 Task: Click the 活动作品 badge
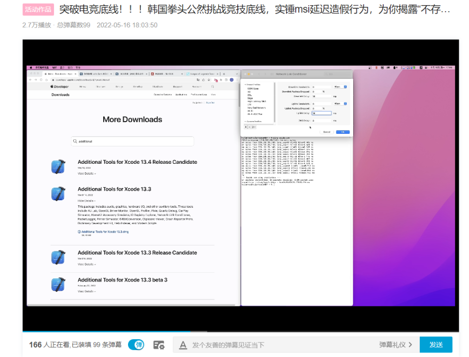[38, 10]
